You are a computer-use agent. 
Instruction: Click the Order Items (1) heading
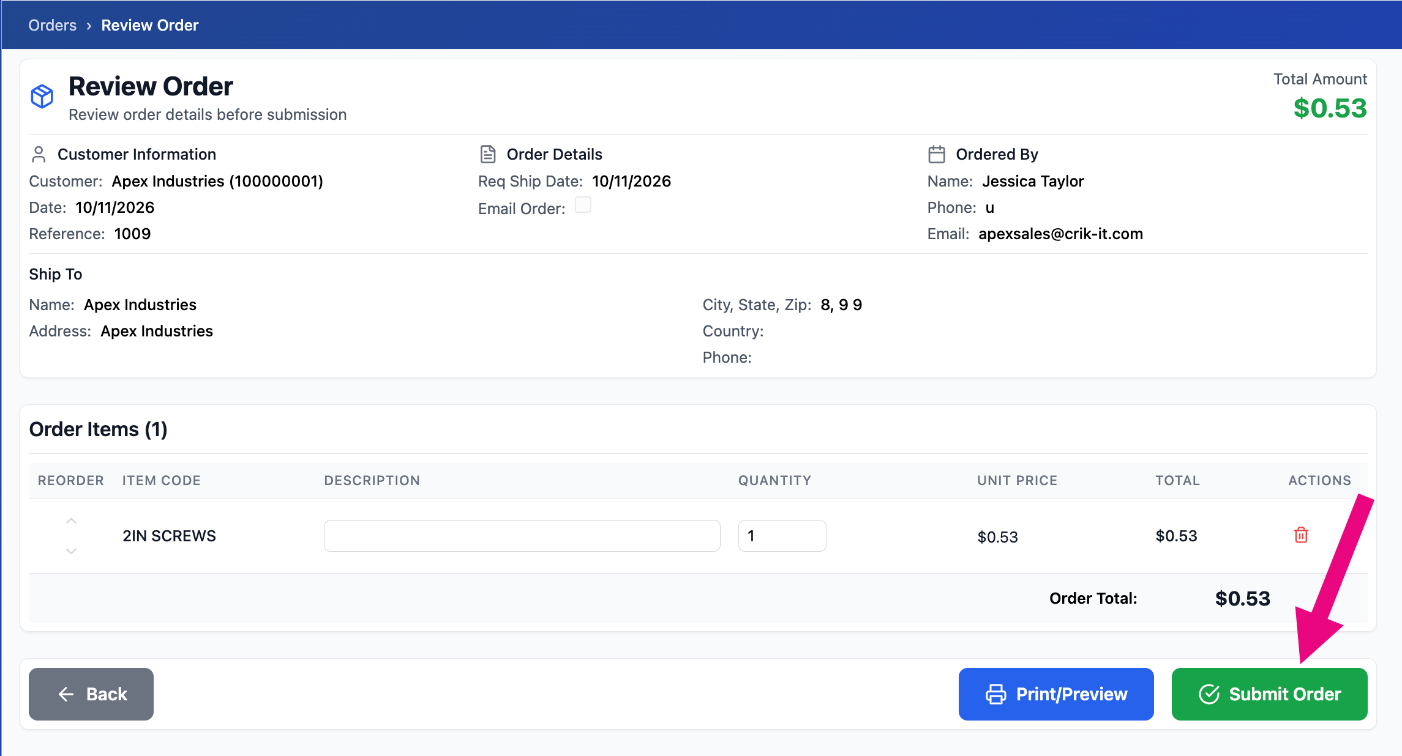coord(99,429)
